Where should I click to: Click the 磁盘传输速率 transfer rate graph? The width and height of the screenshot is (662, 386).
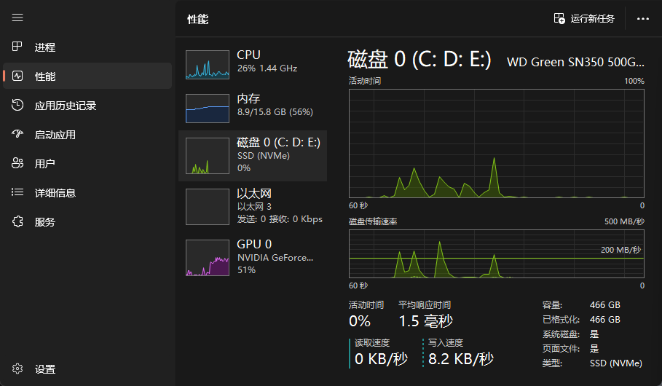pyautogui.click(x=496, y=255)
